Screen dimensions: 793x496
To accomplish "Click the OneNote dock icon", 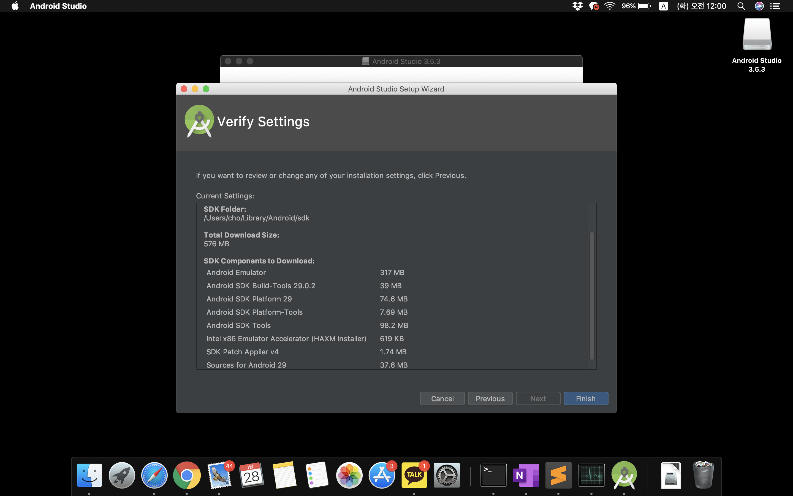I will click(526, 475).
